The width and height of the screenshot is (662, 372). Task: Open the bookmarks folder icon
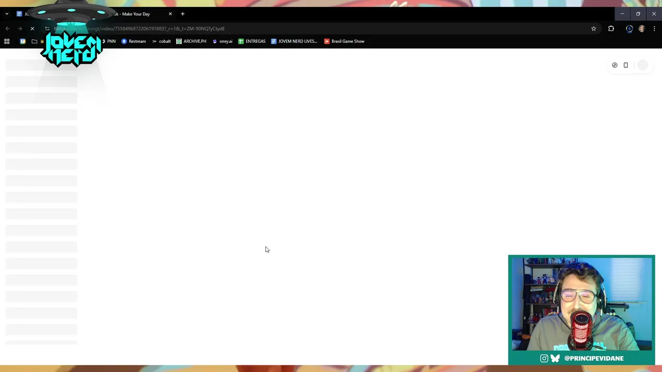click(x=34, y=41)
